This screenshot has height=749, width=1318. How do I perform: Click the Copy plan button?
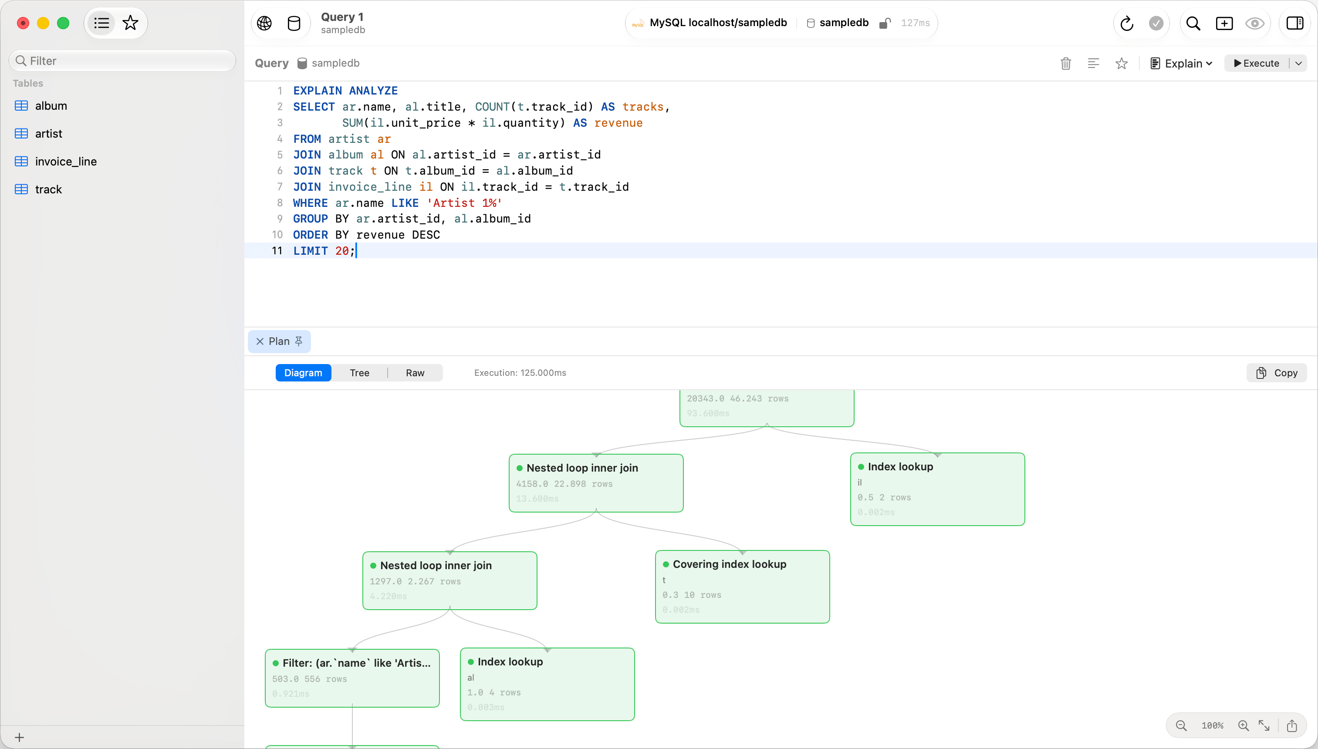[1276, 373]
